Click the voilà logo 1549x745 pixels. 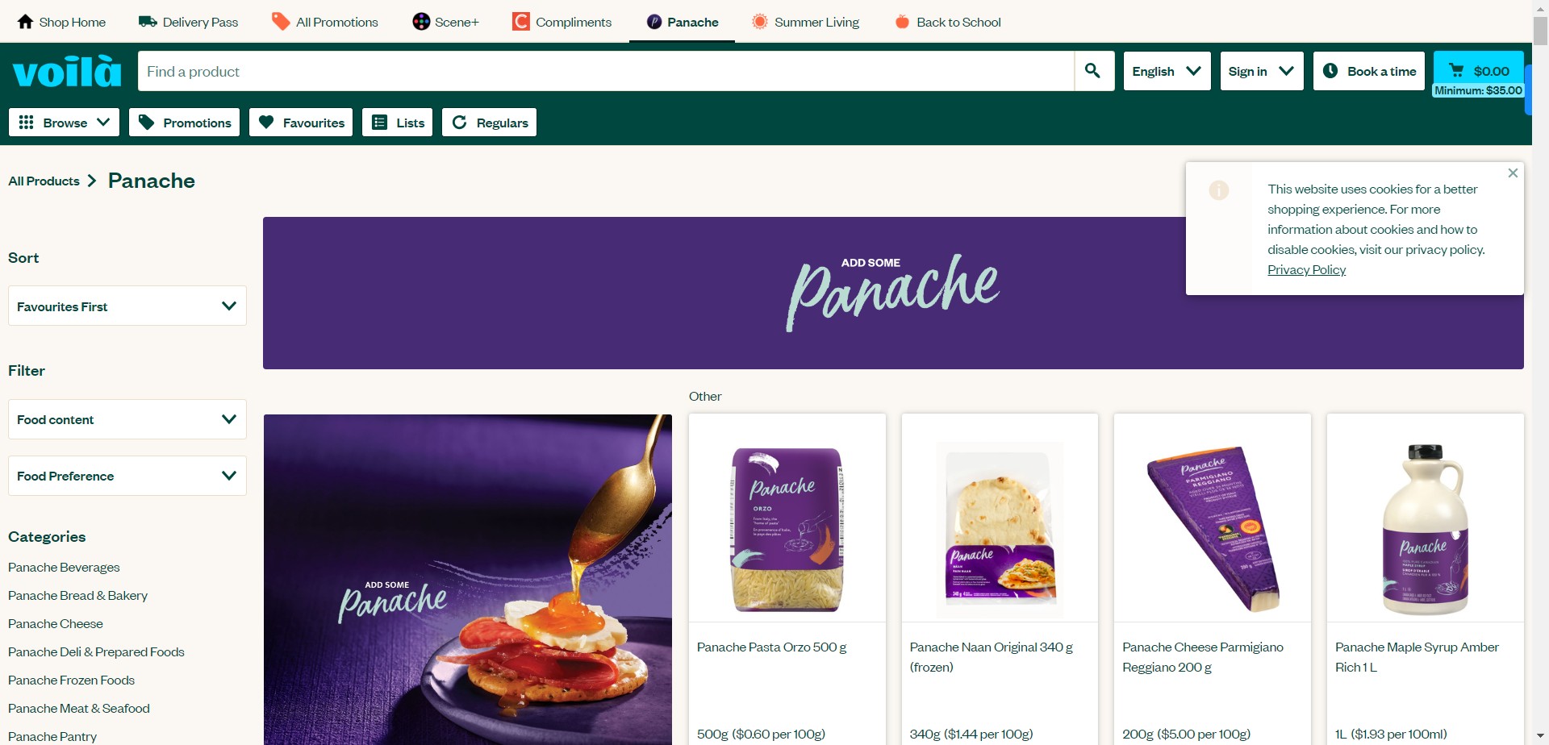point(67,71)
